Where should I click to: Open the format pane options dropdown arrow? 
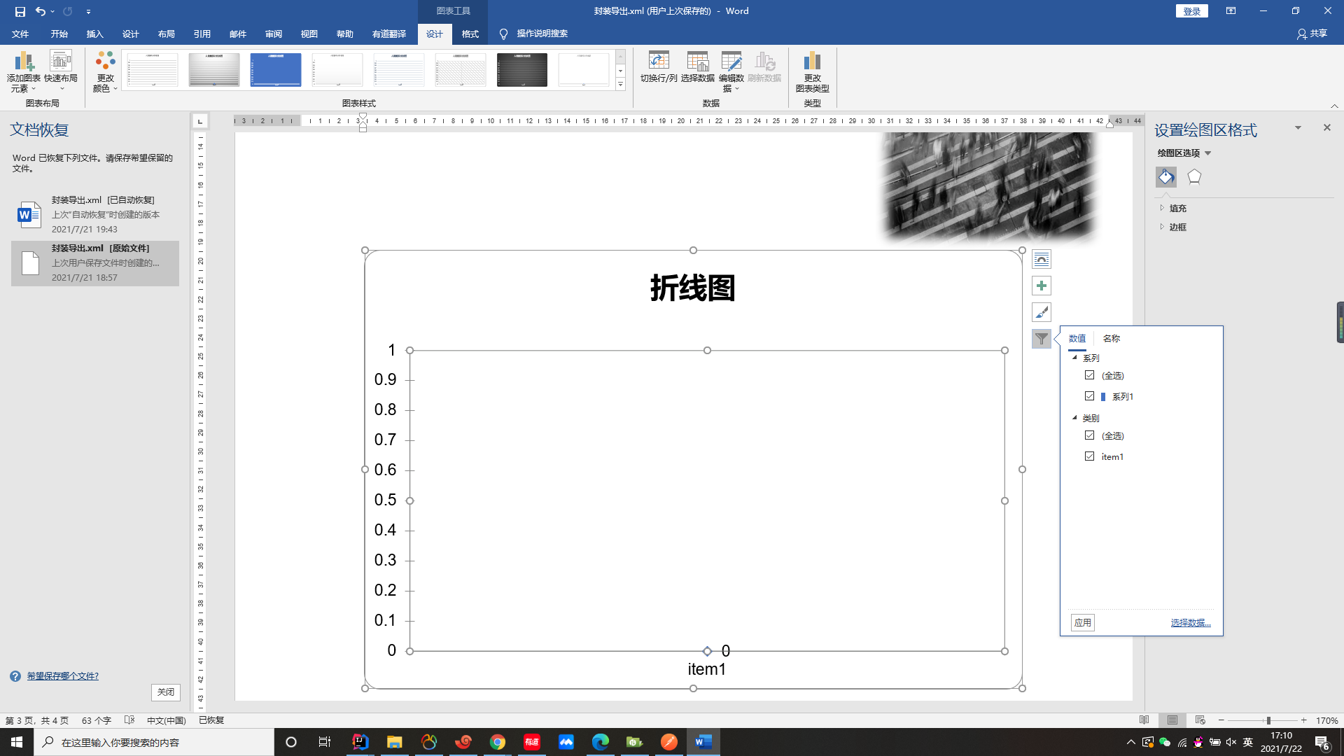(x=1298, y=127)
